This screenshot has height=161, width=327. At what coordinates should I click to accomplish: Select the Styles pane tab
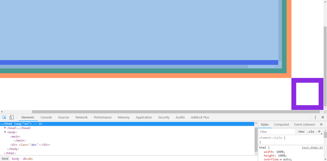pos(264,125)
